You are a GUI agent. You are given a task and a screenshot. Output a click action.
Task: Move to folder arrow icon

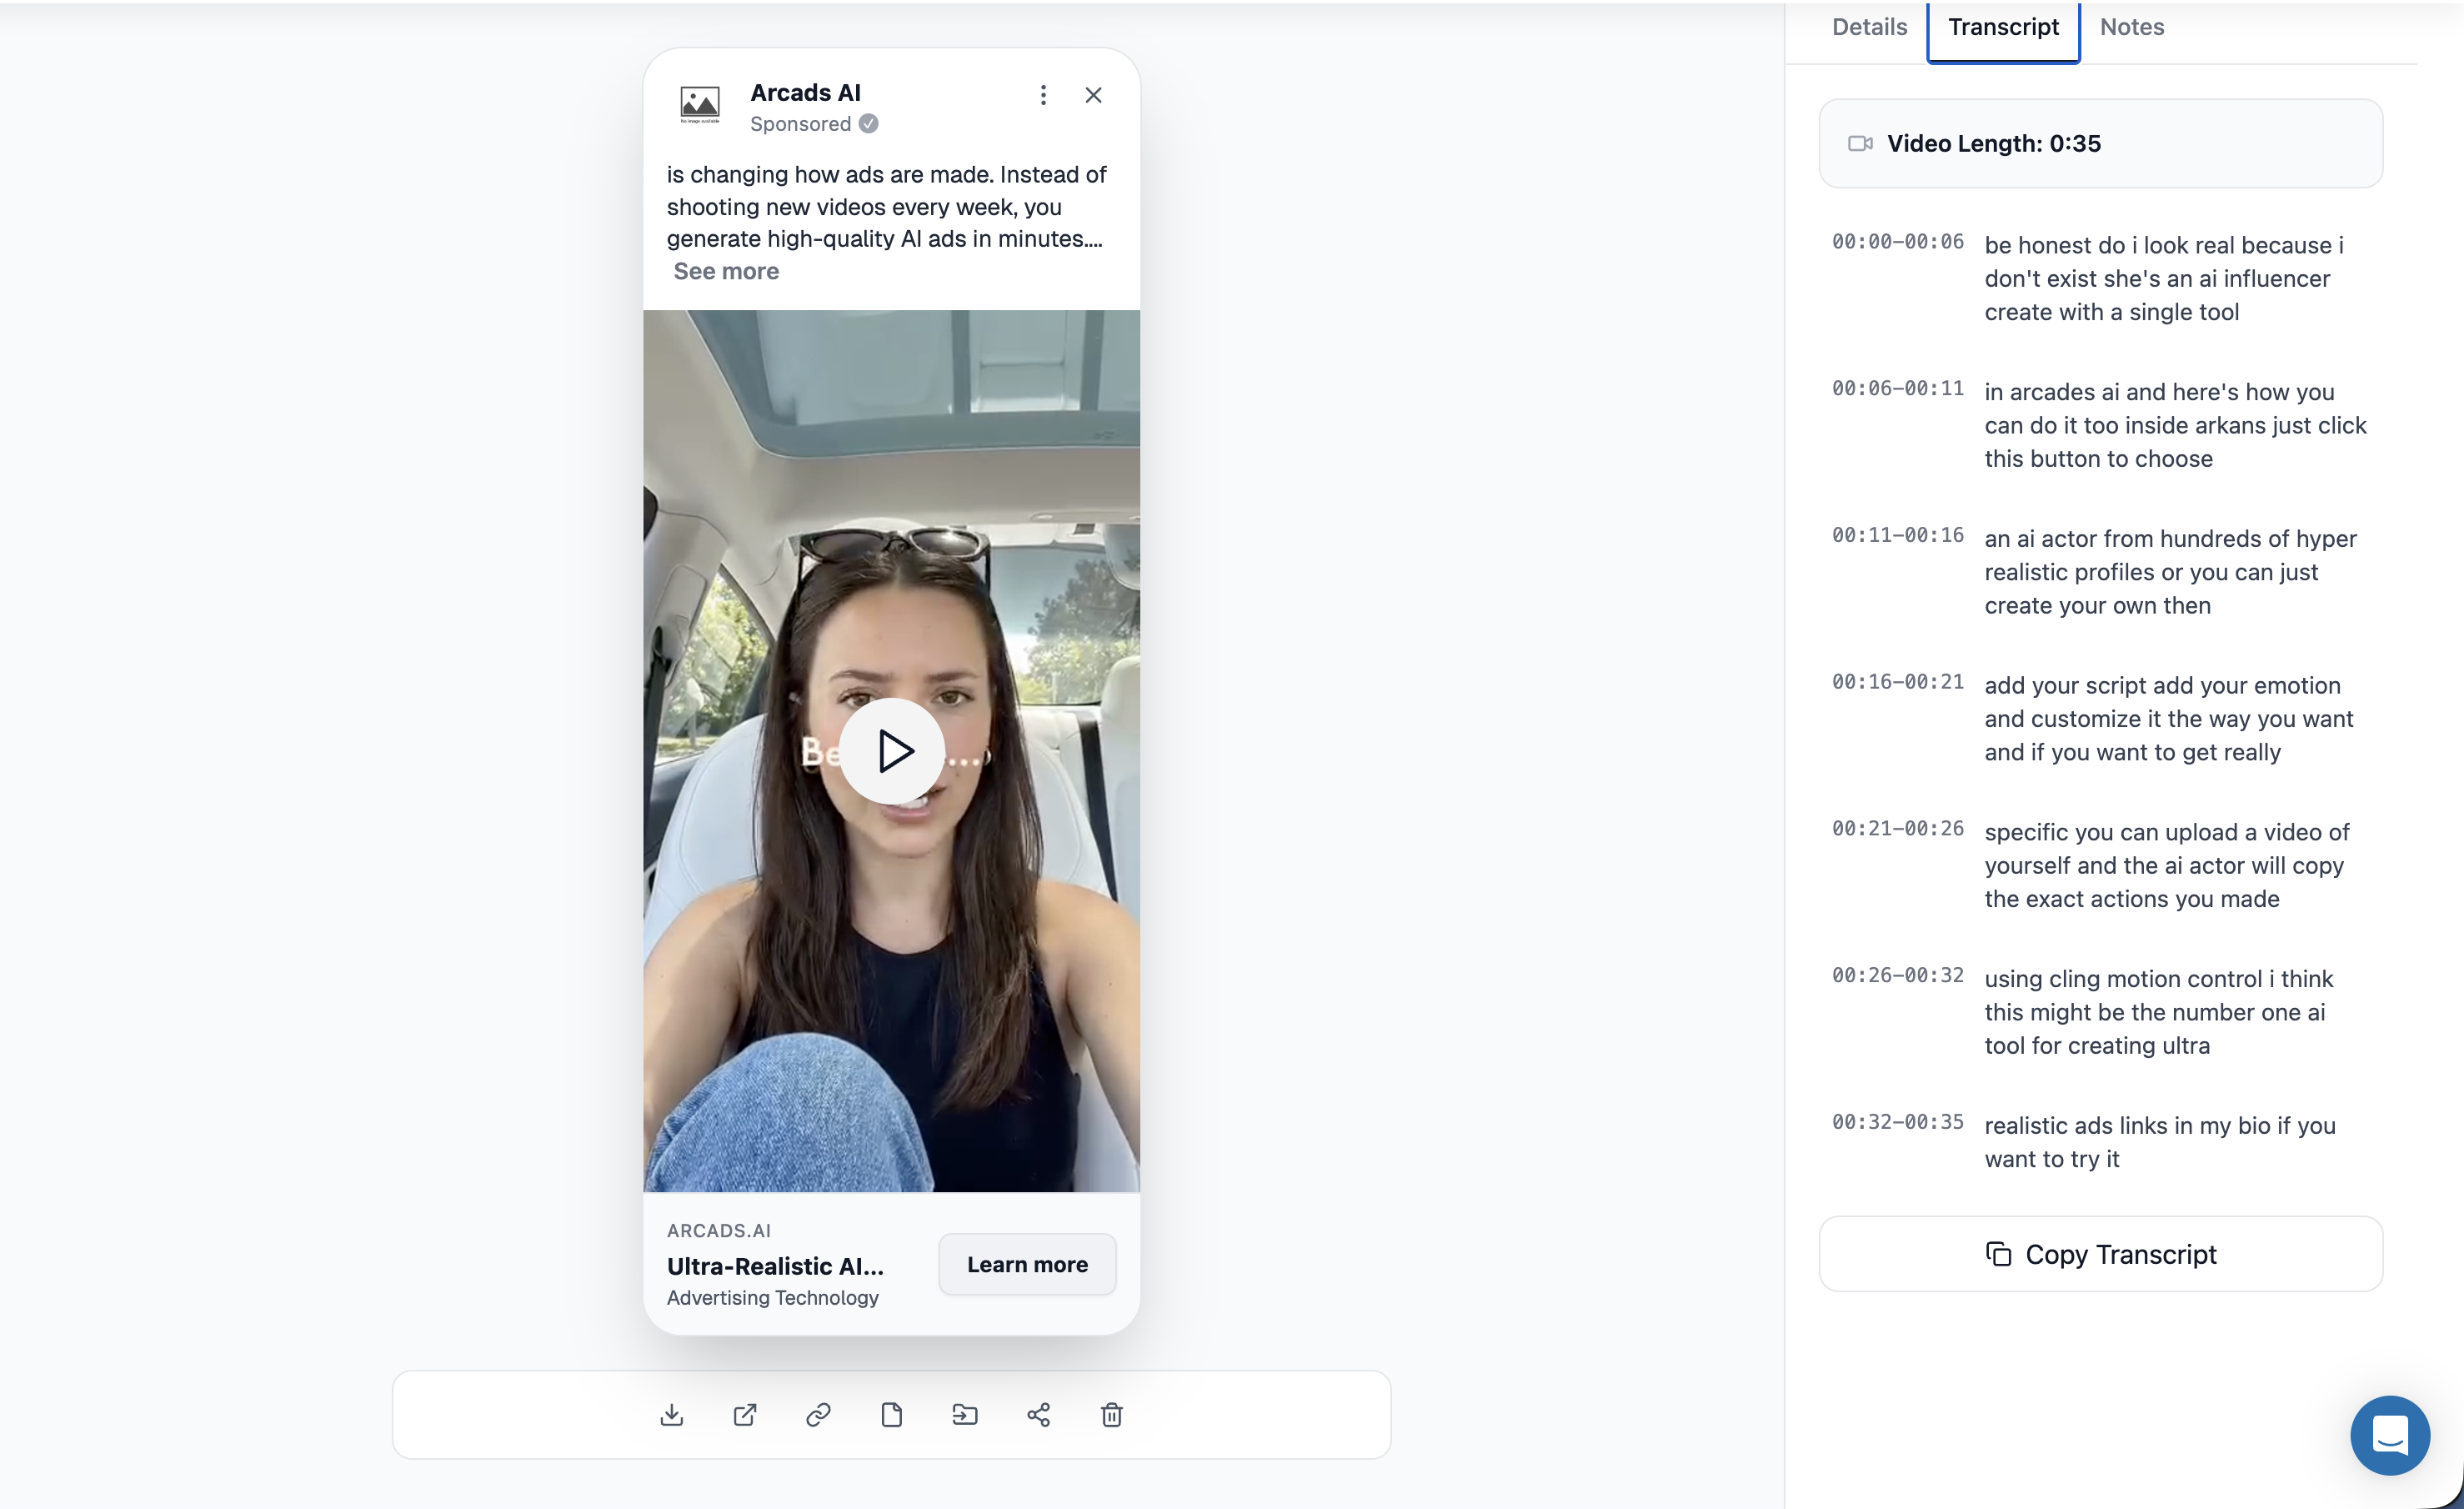click(x=965, y=1414)
